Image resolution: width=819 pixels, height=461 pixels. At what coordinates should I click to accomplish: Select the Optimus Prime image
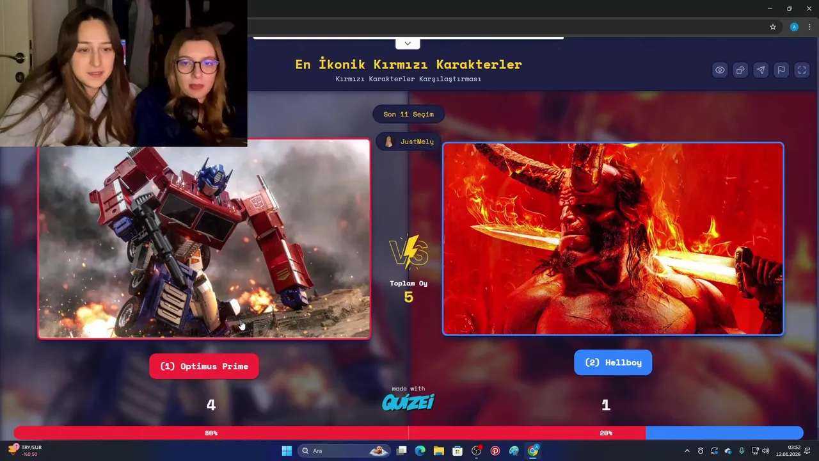204,239
